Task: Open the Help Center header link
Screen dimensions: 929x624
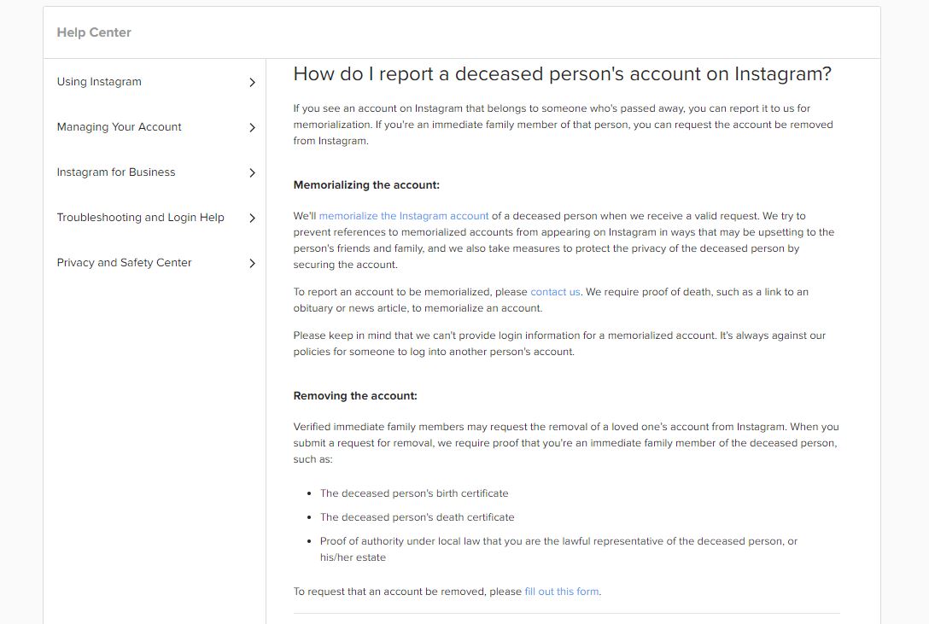Action: [x=94, y=32]
